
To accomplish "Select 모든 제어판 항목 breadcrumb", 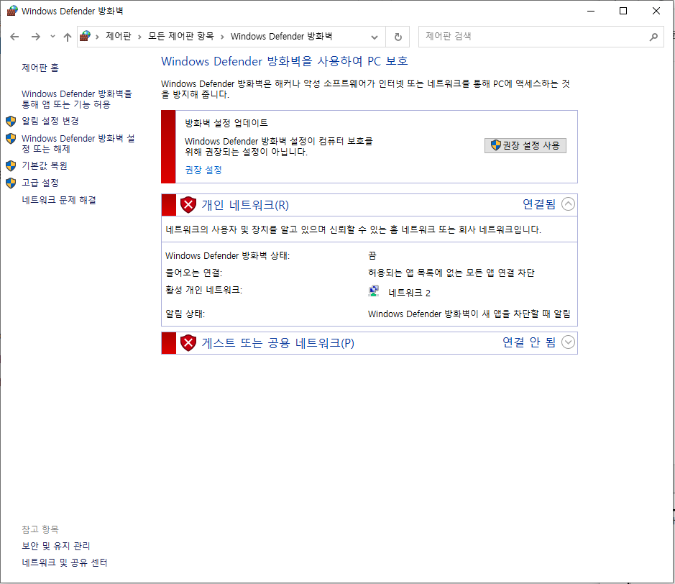I will (x=181, y=36).
